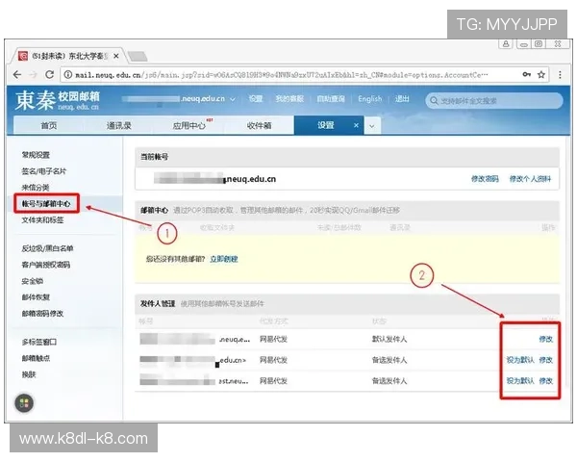Image resolution: width=577 pixels, height=462 pixels.
Task: Click the 修改密码 link
Action: pos(484,179)
